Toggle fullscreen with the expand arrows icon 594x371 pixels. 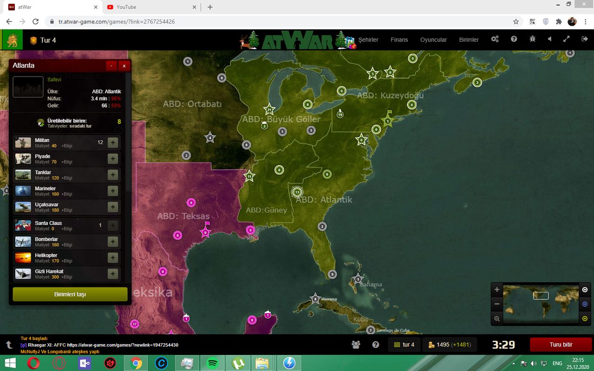(x=567, y=39)
